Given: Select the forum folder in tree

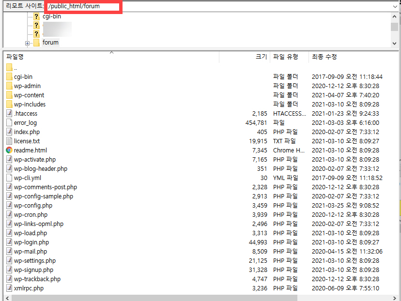Looking at the screenshot, I should pos(50,43).
